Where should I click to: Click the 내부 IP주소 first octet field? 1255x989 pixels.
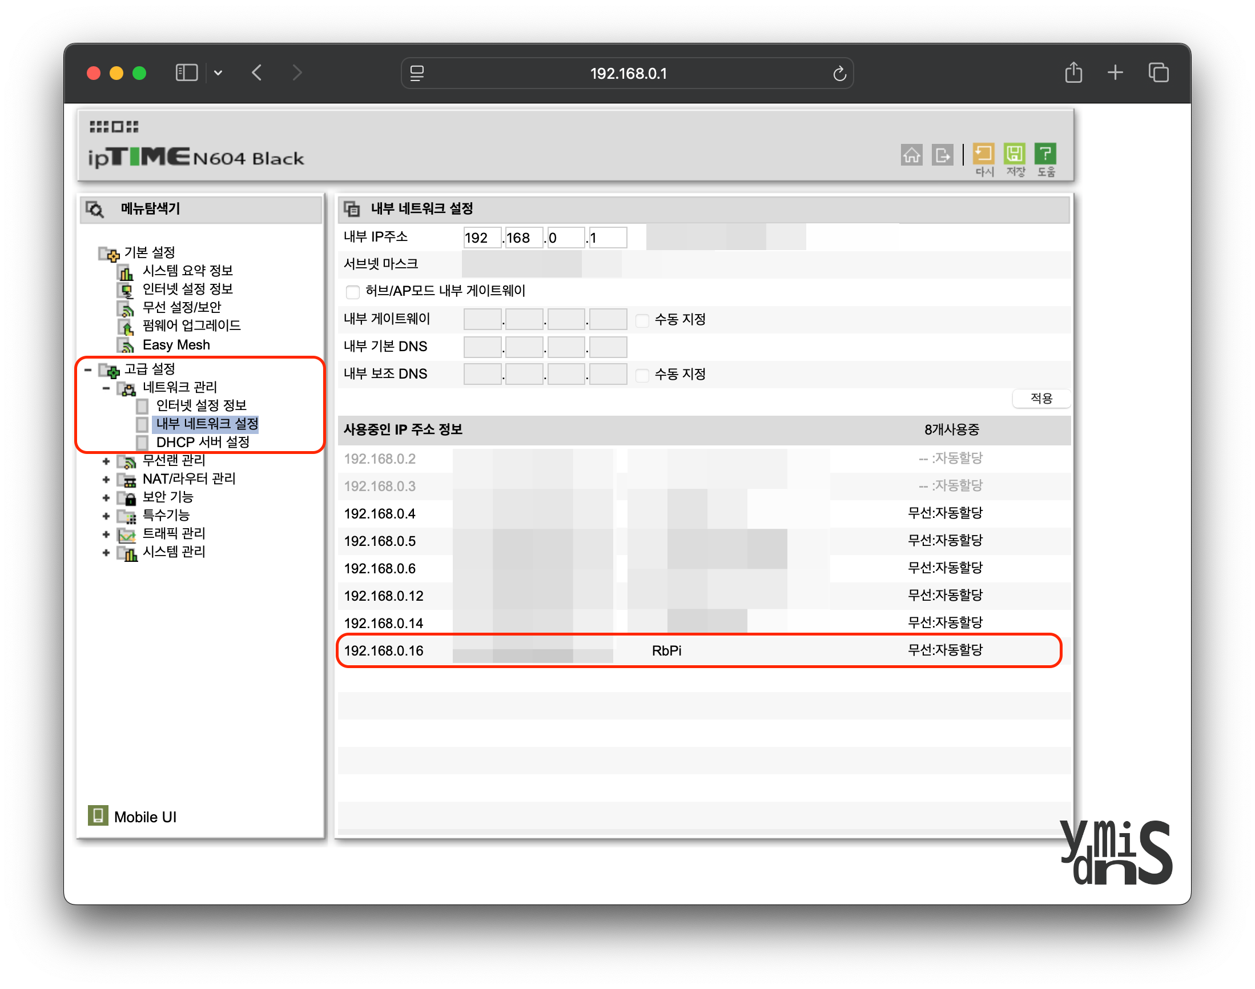(x=482, y=237)
